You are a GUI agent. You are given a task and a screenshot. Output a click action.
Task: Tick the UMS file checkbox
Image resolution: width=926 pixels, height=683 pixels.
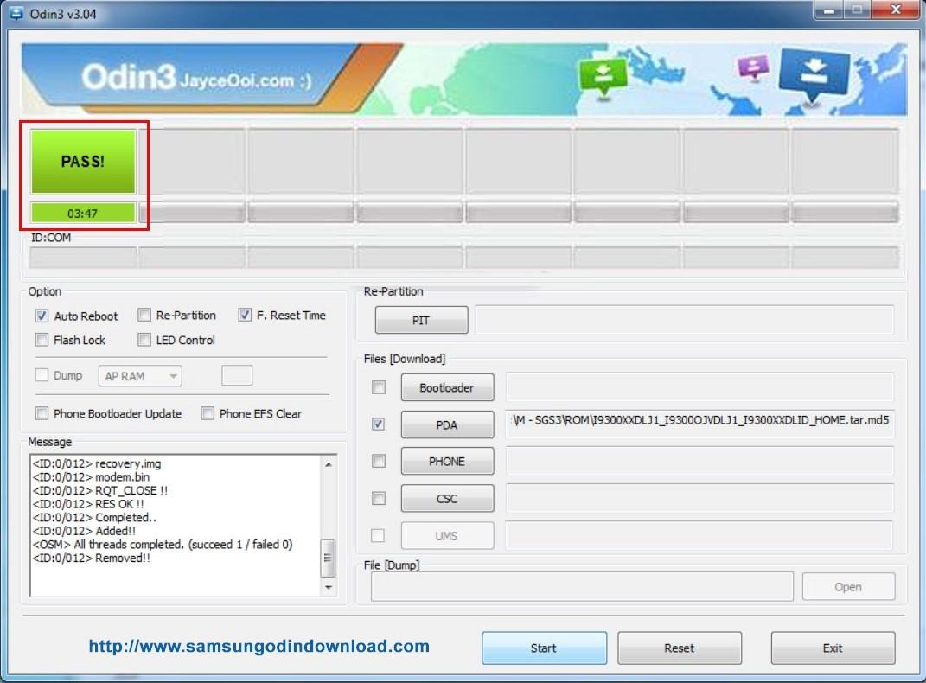377,535
